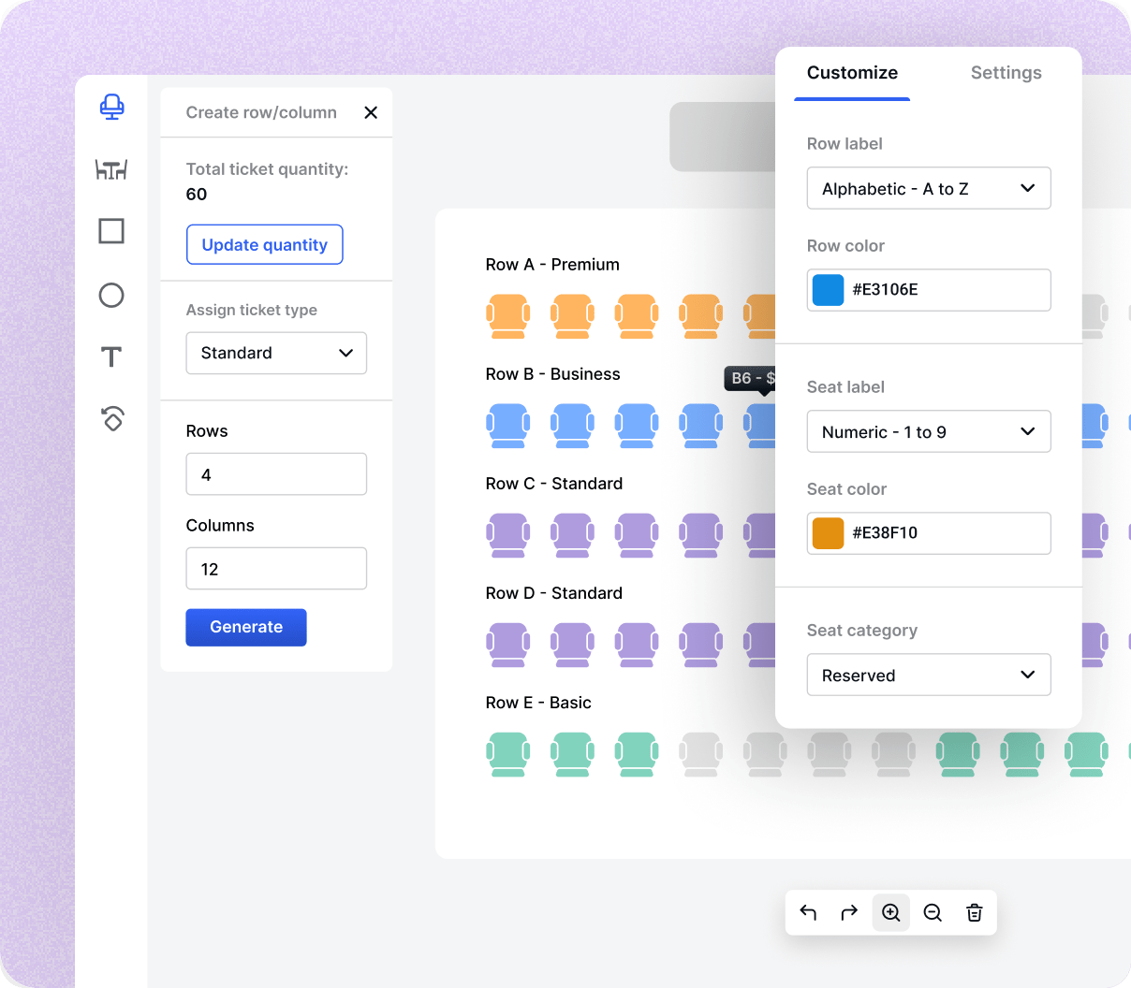Choose the circle shape tool
This screenshot has height=988, width=1131.
click(111, 296)
